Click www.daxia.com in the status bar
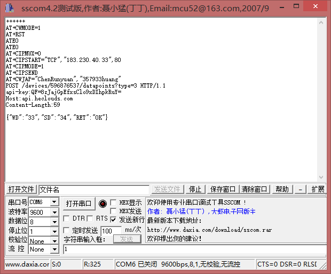This screenshot has height=274, width=331. point(27,264)
